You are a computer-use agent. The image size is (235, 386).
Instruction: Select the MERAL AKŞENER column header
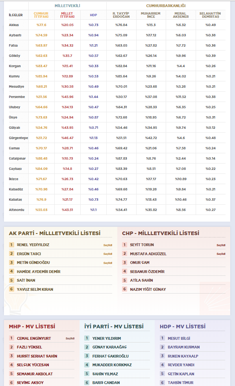pyautogui.click(x=181, y=15)
